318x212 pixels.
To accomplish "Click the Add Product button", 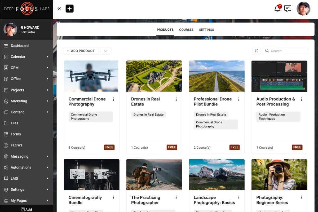I will coord(81,51).
